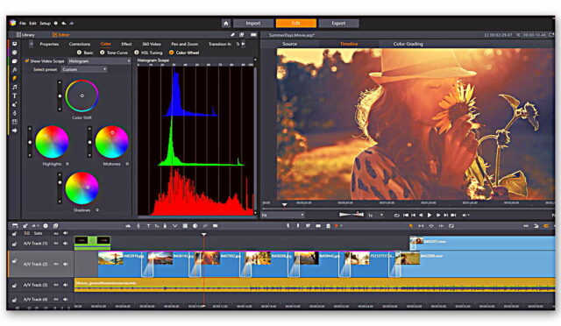
Task: Switch to the Effect tab
Action: click(x=126, y=44)
